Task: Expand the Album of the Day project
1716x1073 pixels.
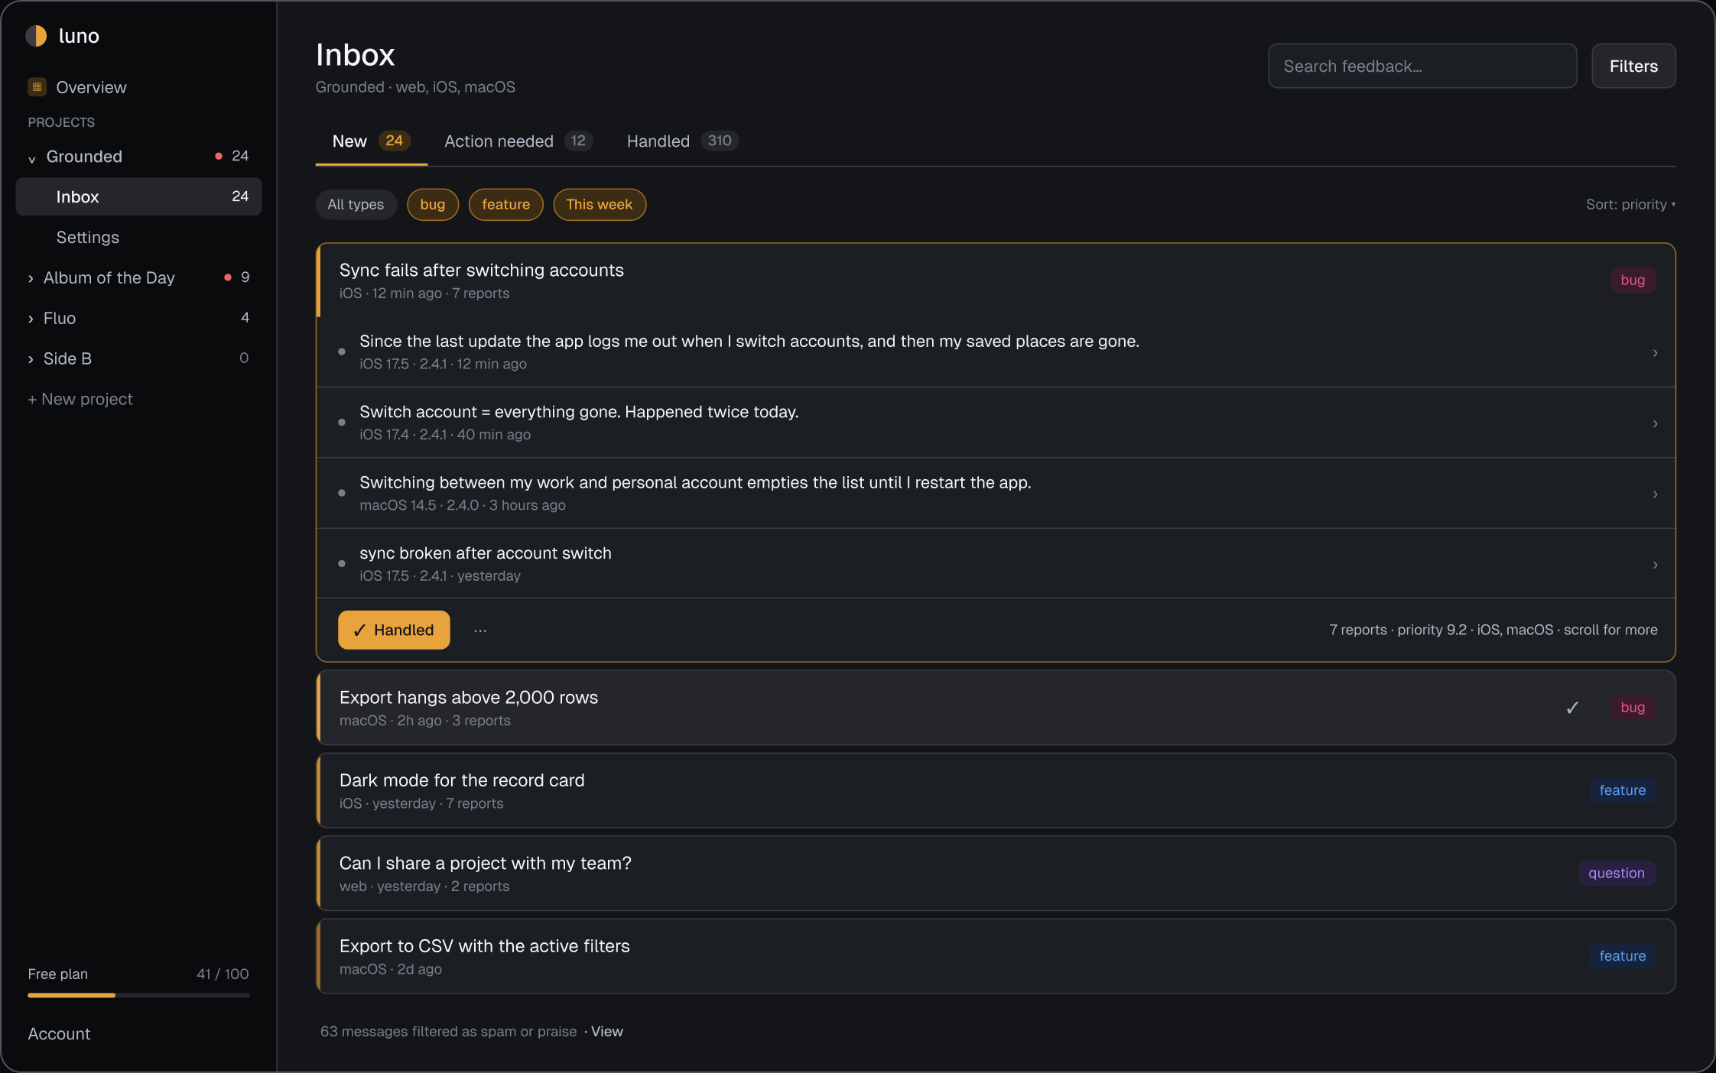Action: tap(31, 278)
